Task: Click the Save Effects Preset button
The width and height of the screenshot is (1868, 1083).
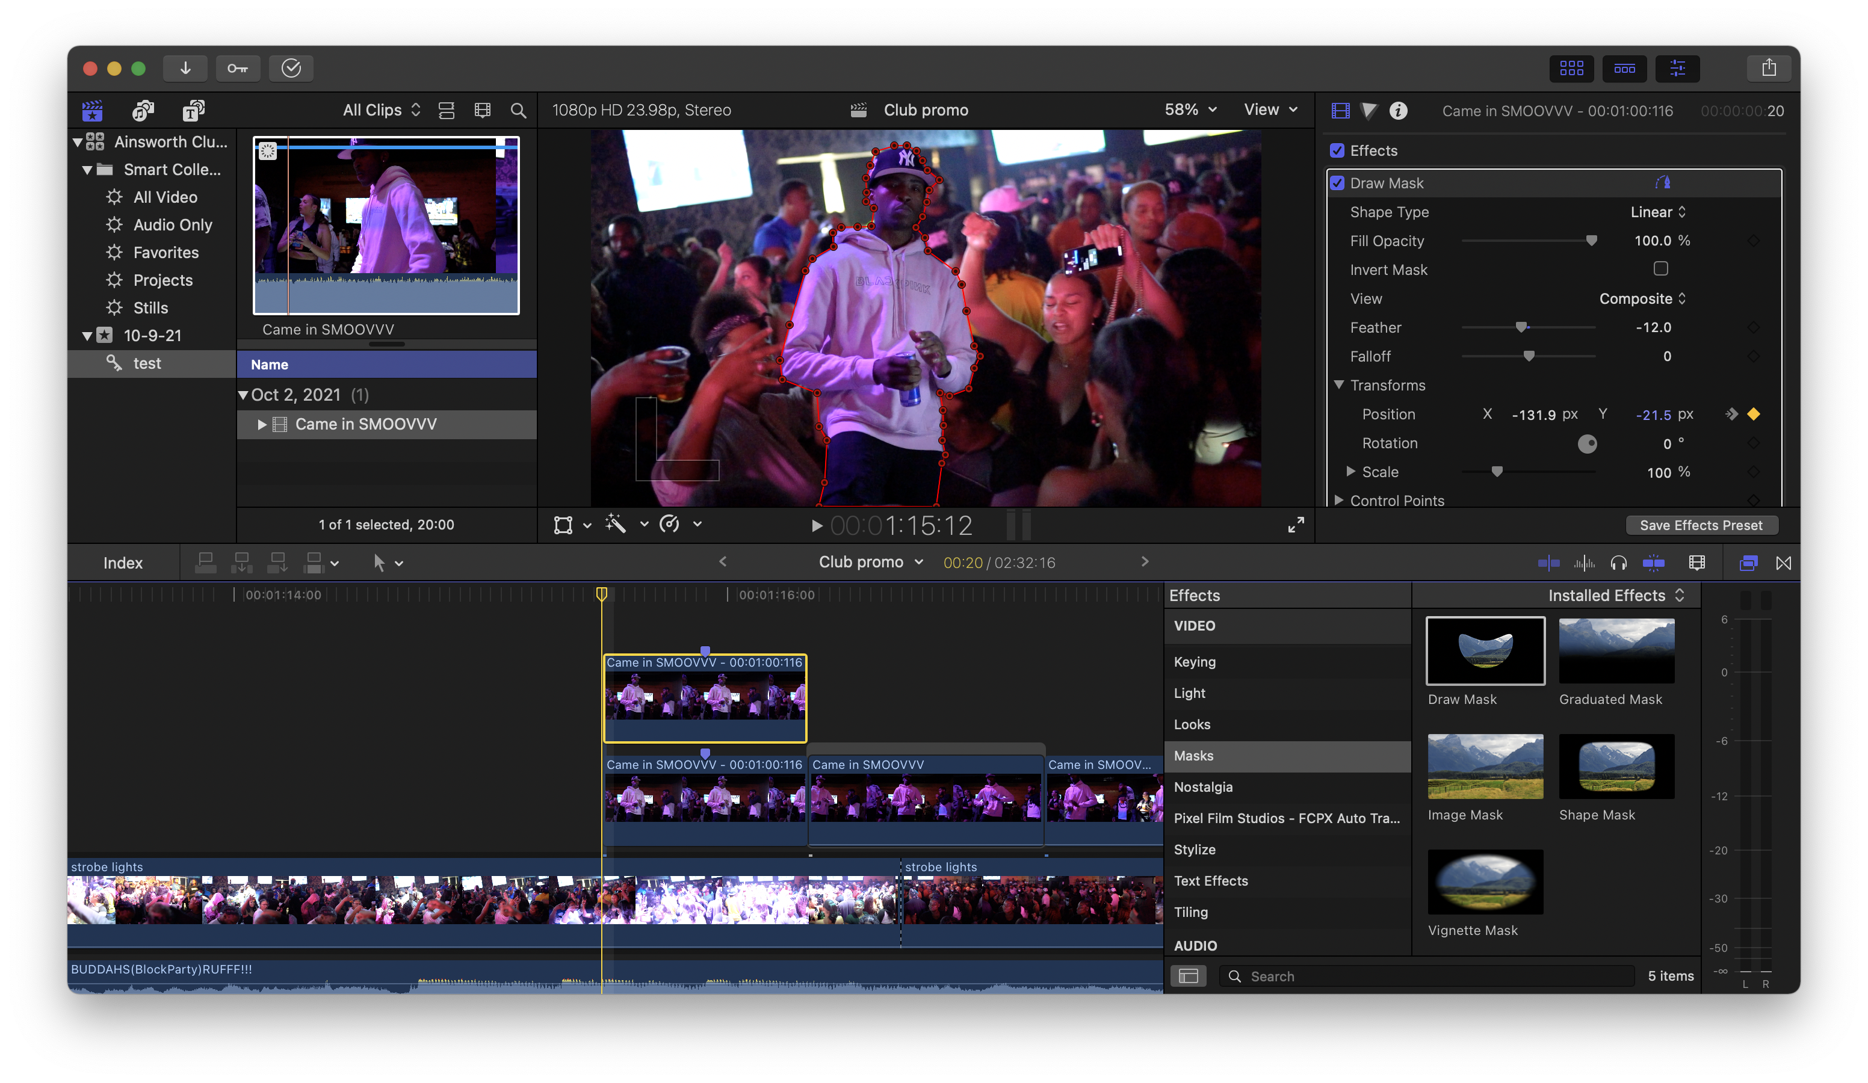Action: [x=1701, y=525]
